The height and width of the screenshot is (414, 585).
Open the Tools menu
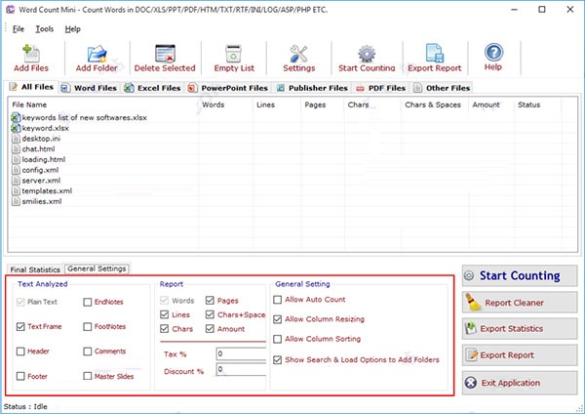(45, 29)
